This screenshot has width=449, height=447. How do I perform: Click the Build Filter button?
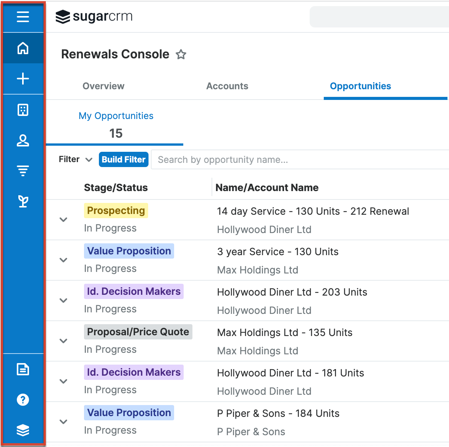click(x=123, y=159)
